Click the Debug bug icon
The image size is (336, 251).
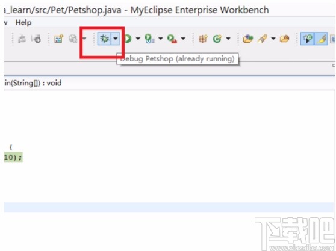[x=104, y=39]
